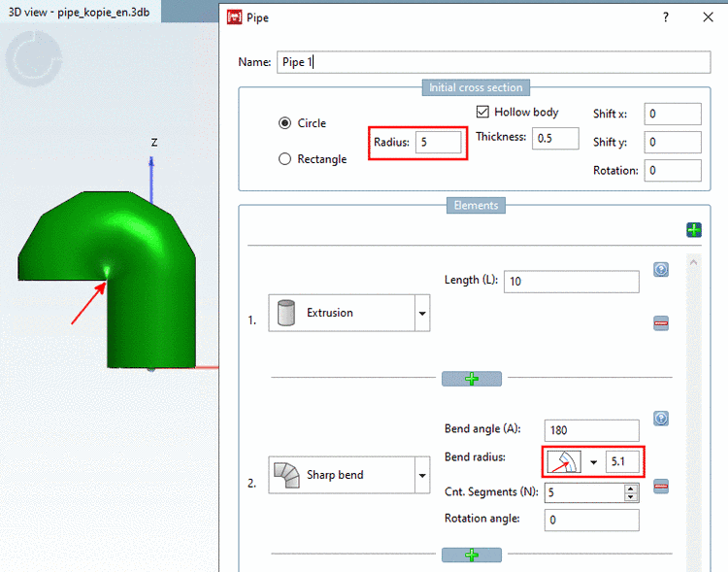This screenshot has height=572, width=728.
Task: Select the Circle cross section option
Action: 284,123
